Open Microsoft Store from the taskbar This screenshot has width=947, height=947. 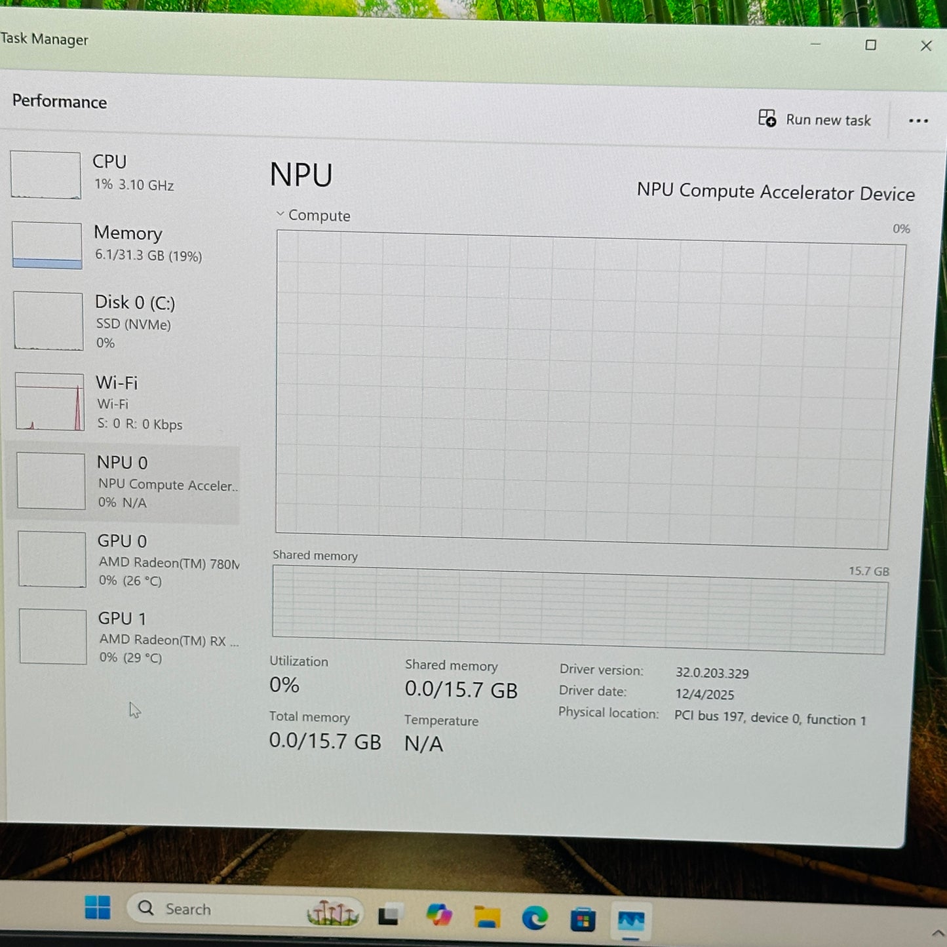[x=583, y=919]
